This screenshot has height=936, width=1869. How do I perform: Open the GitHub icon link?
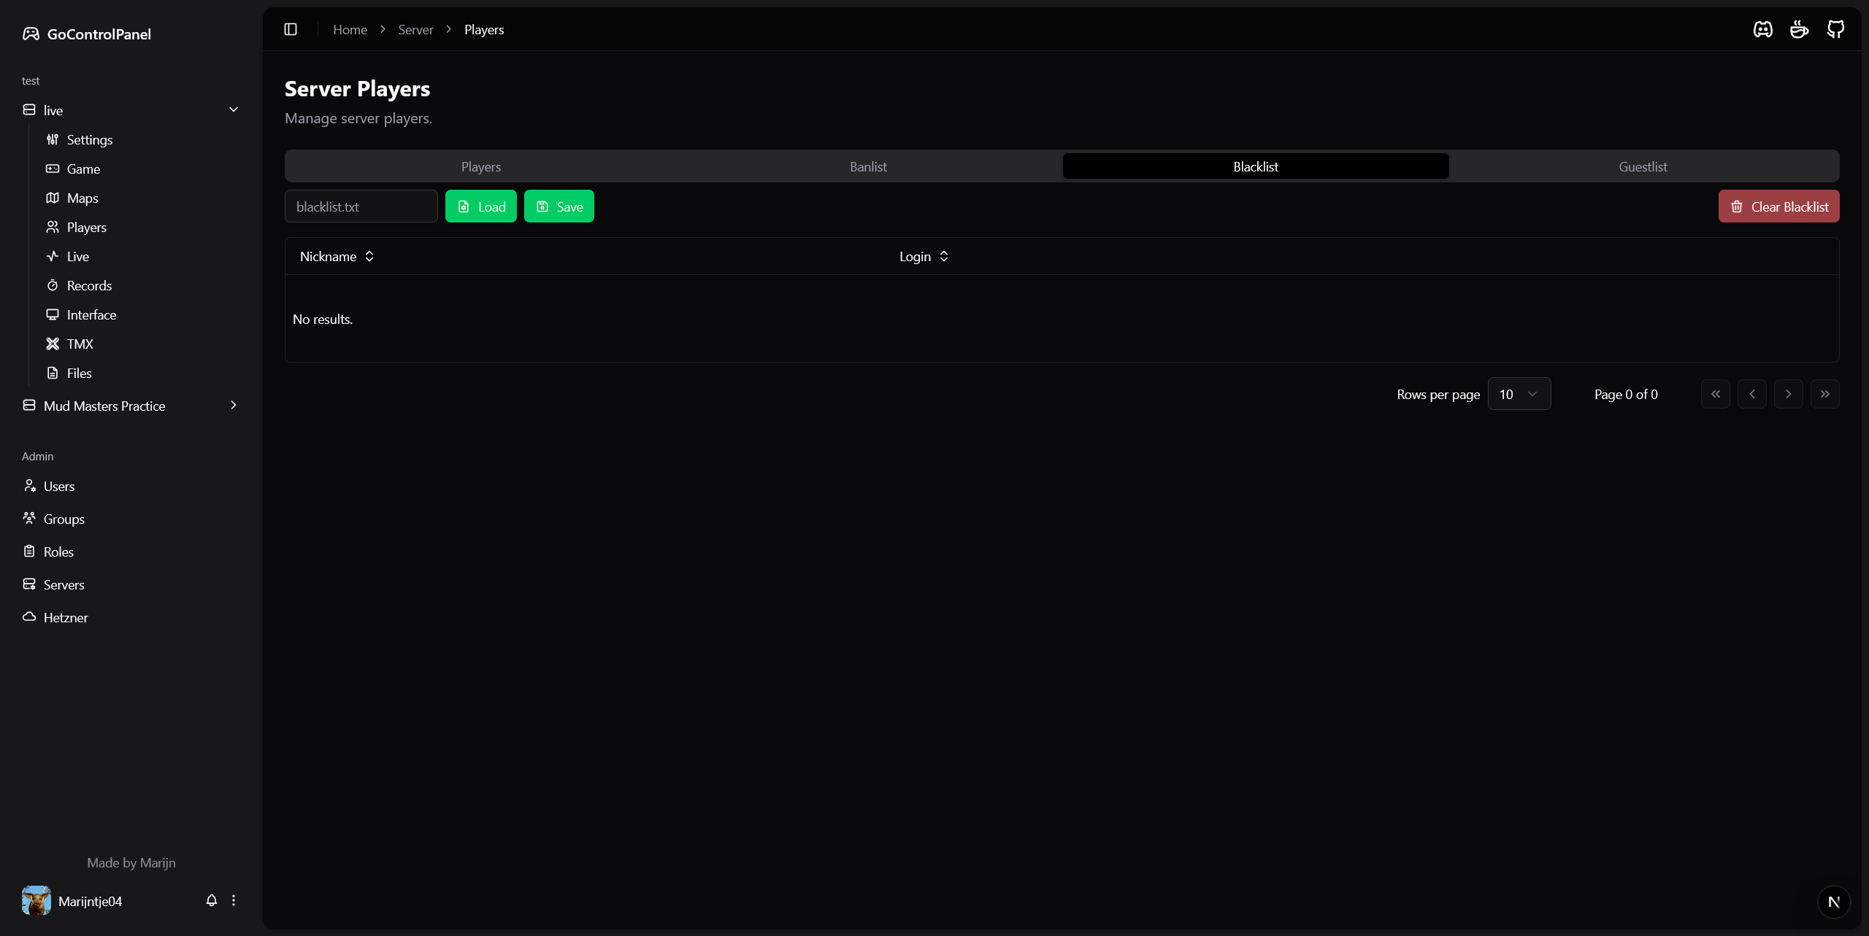click(1835, 29)
